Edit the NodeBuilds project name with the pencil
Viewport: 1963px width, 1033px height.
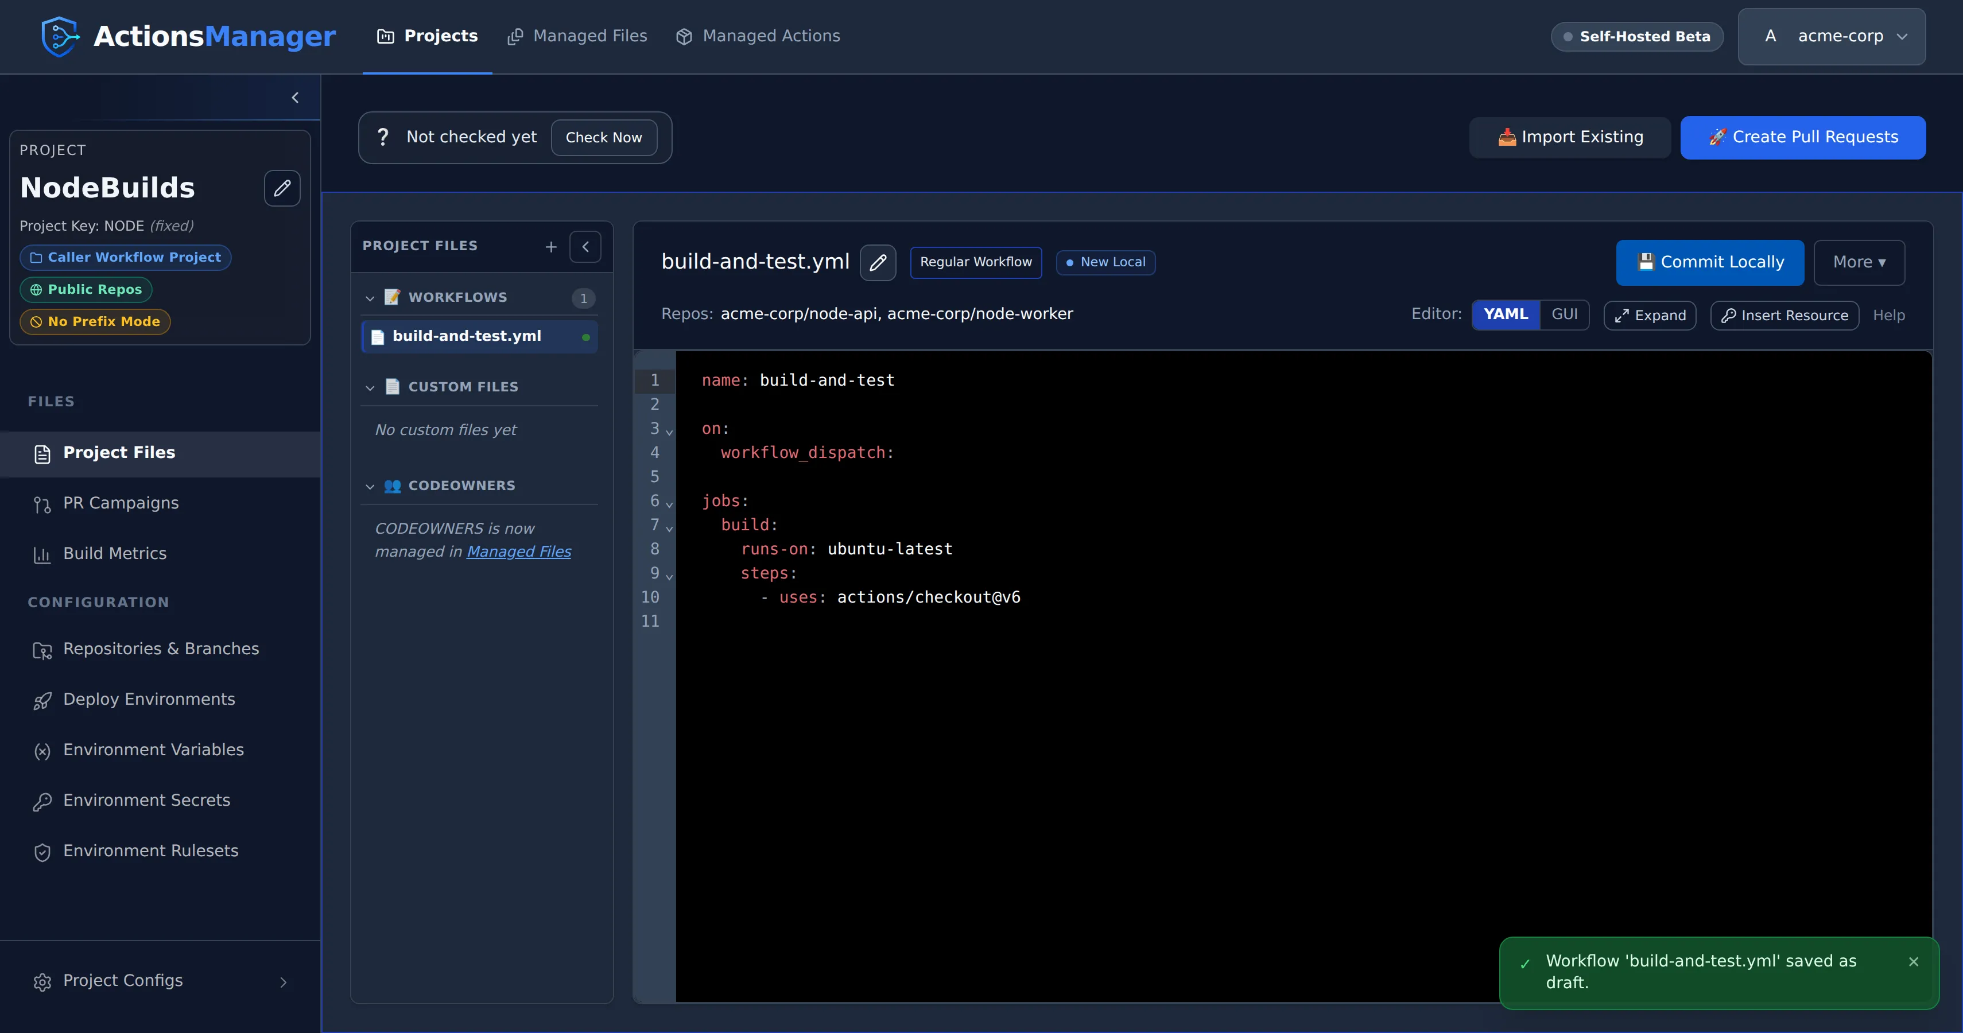[x=282, y=188]
